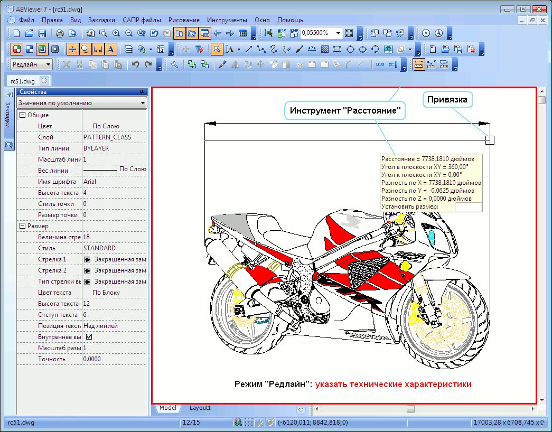
Task: Open the 'Рисование' menu
Action: click(184, 20)
